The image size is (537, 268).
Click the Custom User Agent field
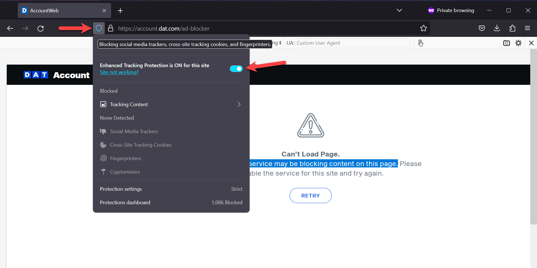click(x=352, y=43)
